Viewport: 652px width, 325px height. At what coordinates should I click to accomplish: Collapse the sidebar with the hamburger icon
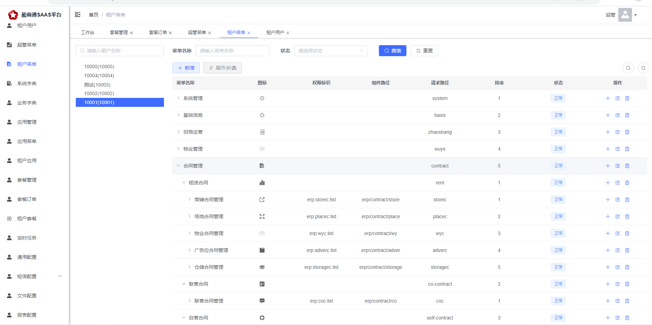pyautogui.click(x=77, y=14)
